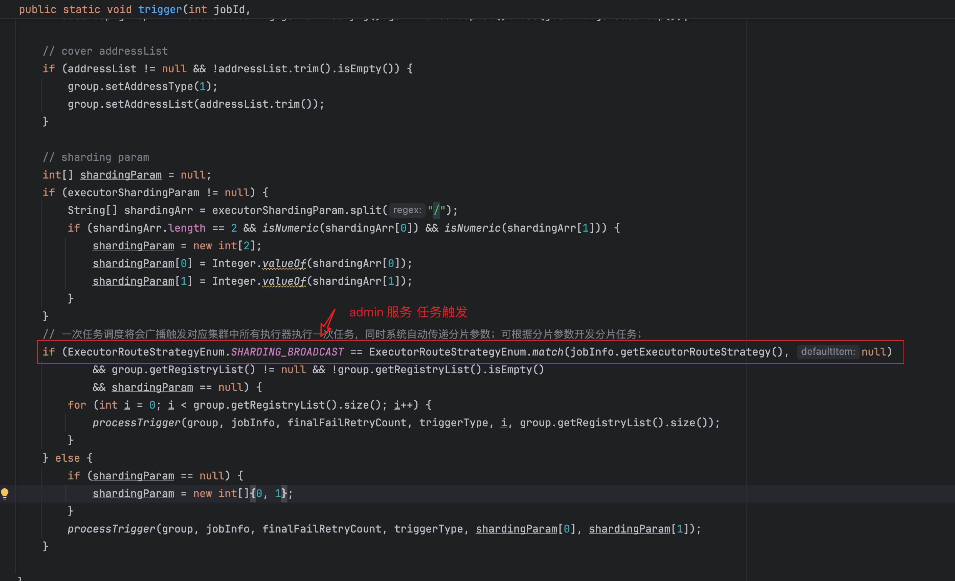This screenshot has height=581, width=955.
Task: Click the defaultItem: inlay hint
Action: pyautogui.click(x=828, y=352)
